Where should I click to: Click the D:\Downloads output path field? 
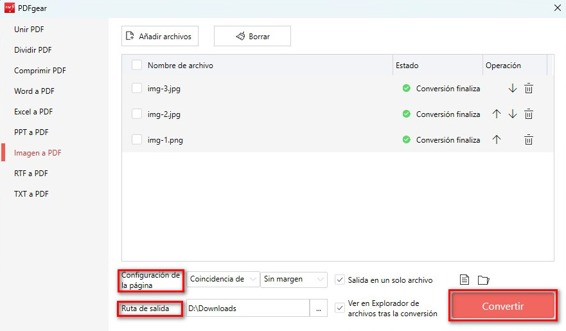point(248,309)
